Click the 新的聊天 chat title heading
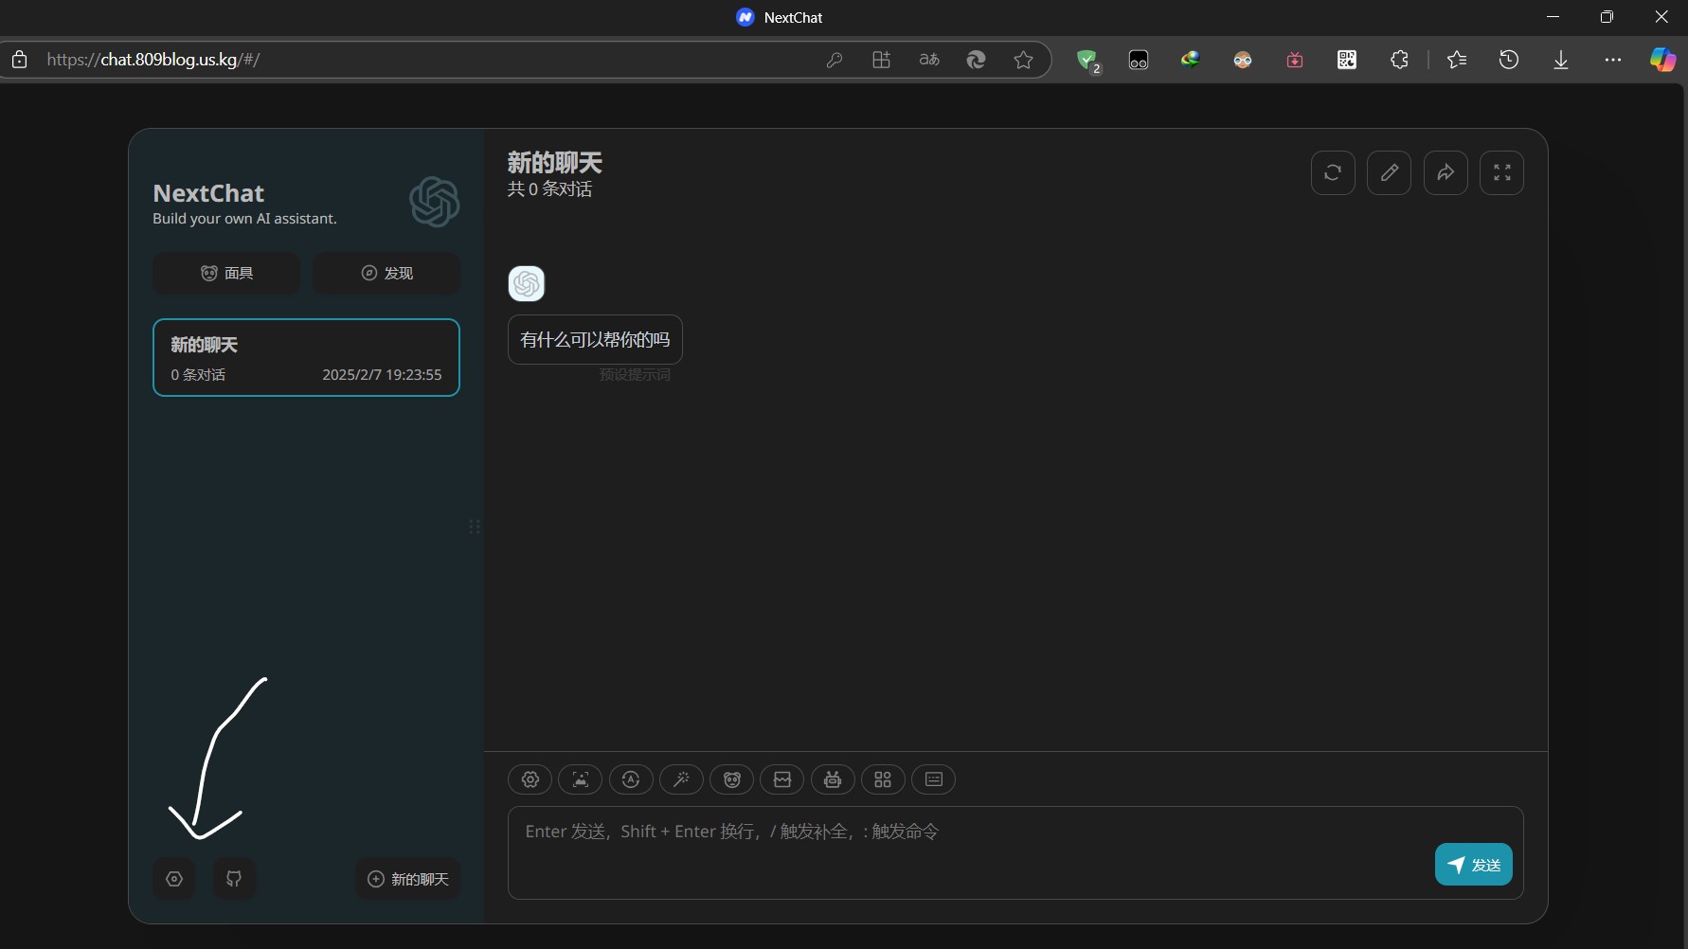This screenshot has width=1688, height=949. (555, 163)
